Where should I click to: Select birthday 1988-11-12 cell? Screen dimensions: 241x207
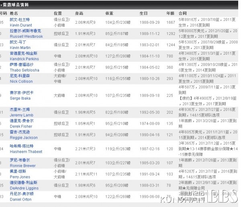click(149, 34)
